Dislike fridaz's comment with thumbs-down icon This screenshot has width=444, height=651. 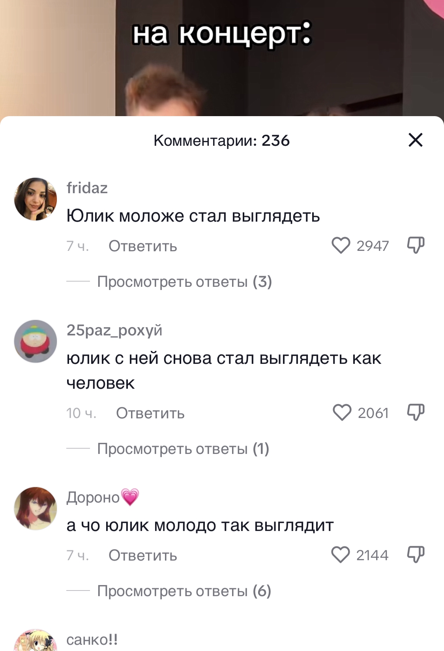pos(416,245)
